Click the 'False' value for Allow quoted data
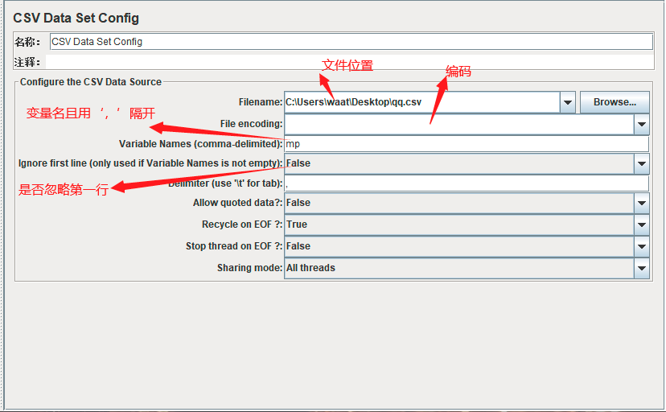This screenshot has width=666, height=412. (x=298, y=203)
